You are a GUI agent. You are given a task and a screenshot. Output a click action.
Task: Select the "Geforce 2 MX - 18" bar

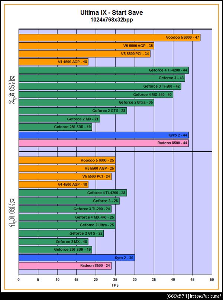54,242
